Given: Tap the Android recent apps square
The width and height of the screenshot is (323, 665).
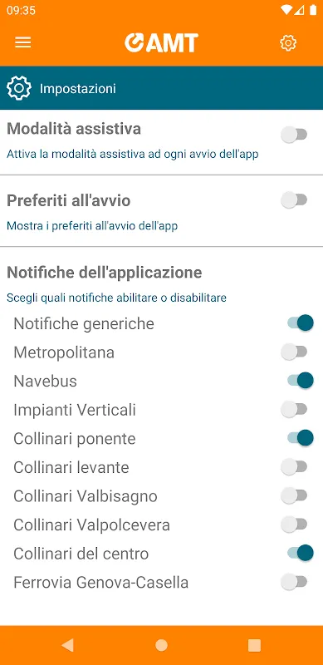Looking at the screenshot, I should click(254, 645).
